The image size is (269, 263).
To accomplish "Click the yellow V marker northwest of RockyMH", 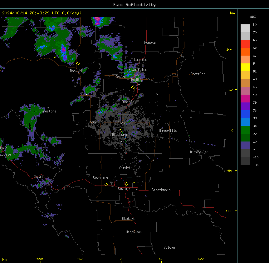I will pyautogui.click(x=55, y=57).
